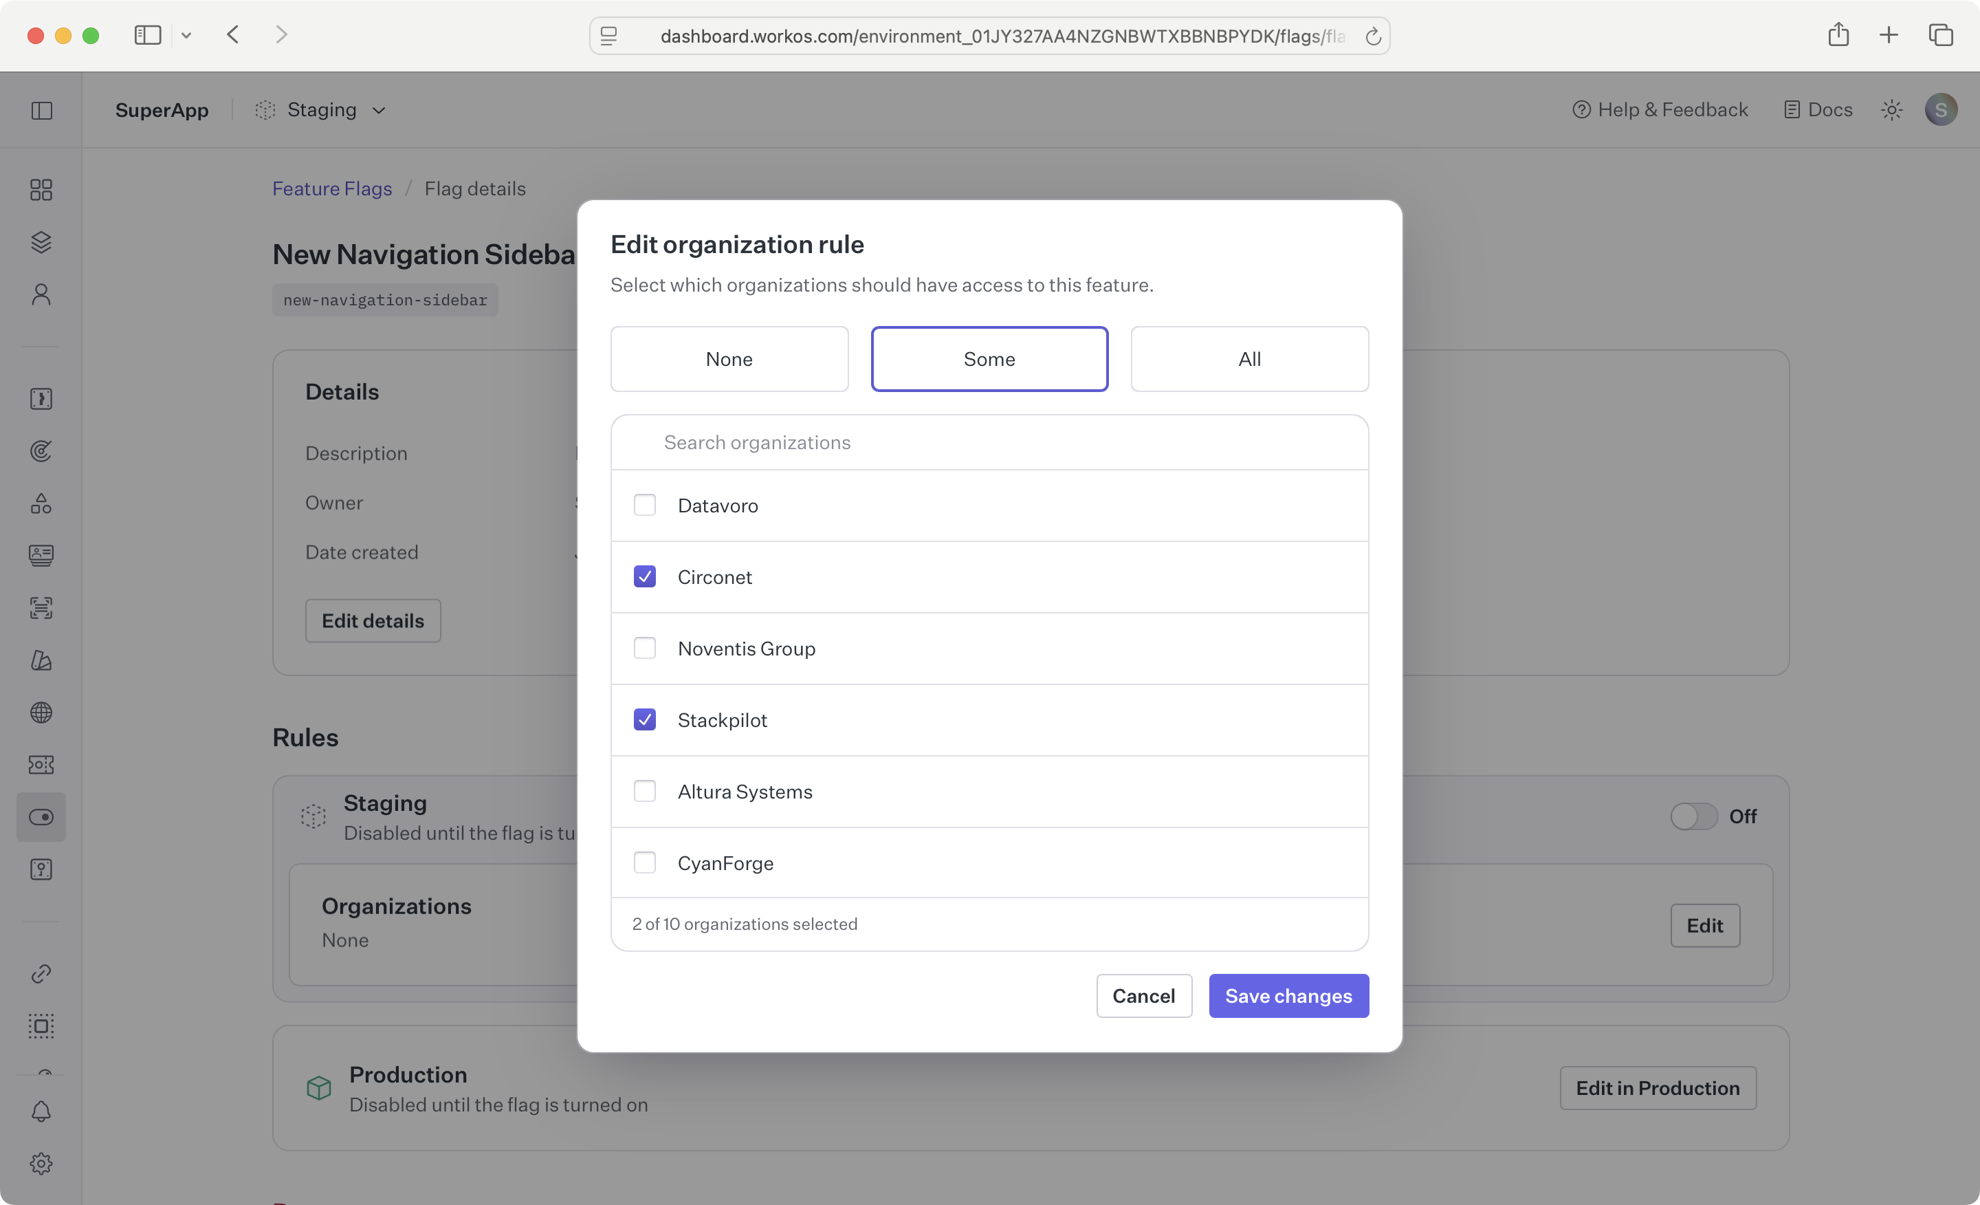
Task: Open Help & Feedback
Action: [1658, 109]
